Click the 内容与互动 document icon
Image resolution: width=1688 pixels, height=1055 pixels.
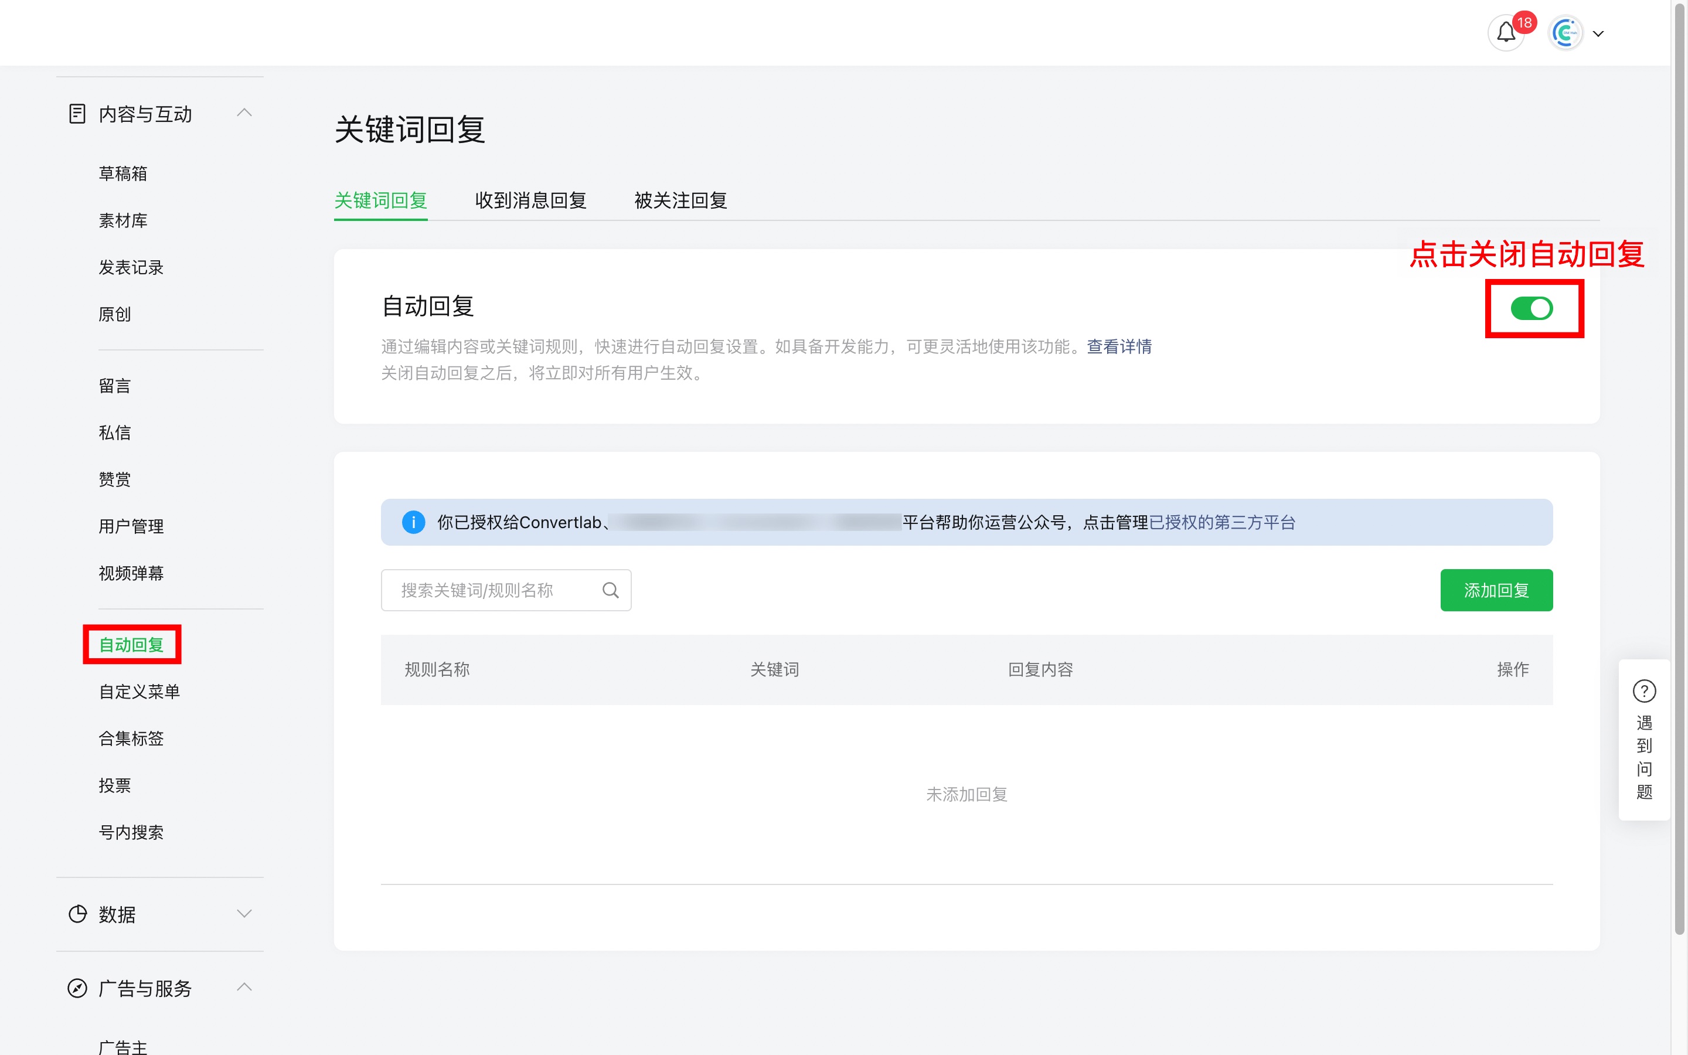77,114
